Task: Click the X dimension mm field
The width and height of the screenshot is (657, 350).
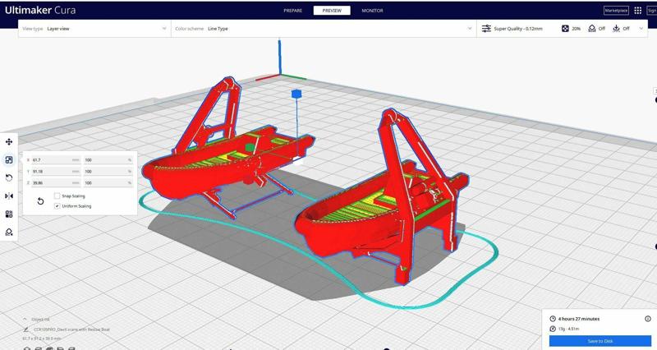Action: pyautogui.click(x=55, y=159)
